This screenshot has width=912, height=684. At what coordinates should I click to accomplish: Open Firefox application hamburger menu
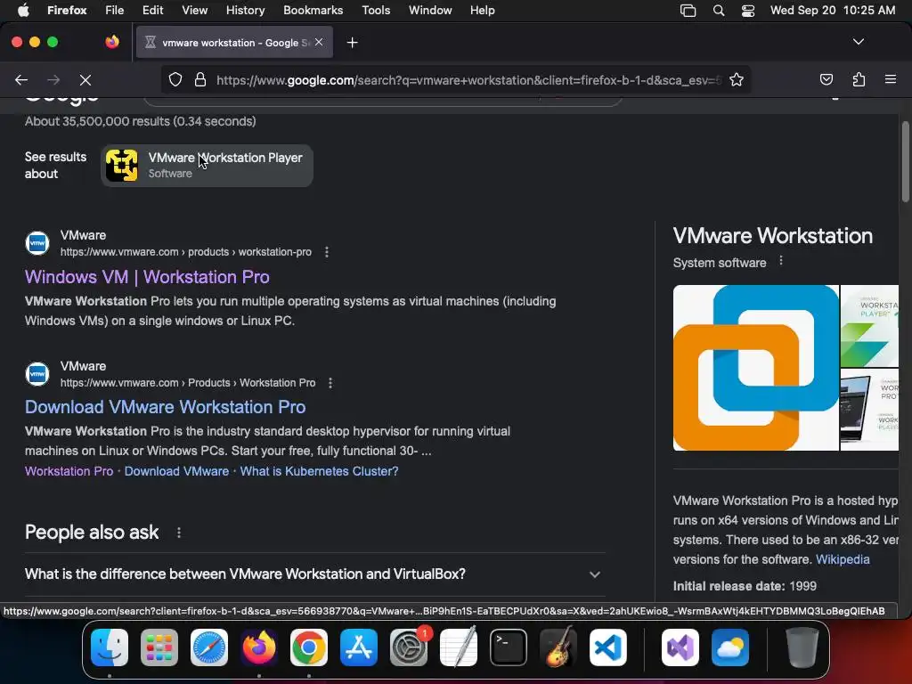point(890,79)
